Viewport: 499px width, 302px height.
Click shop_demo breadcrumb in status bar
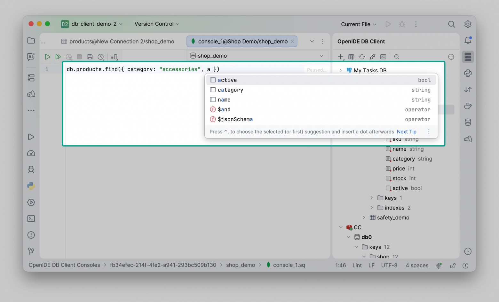tap(241, 265)
